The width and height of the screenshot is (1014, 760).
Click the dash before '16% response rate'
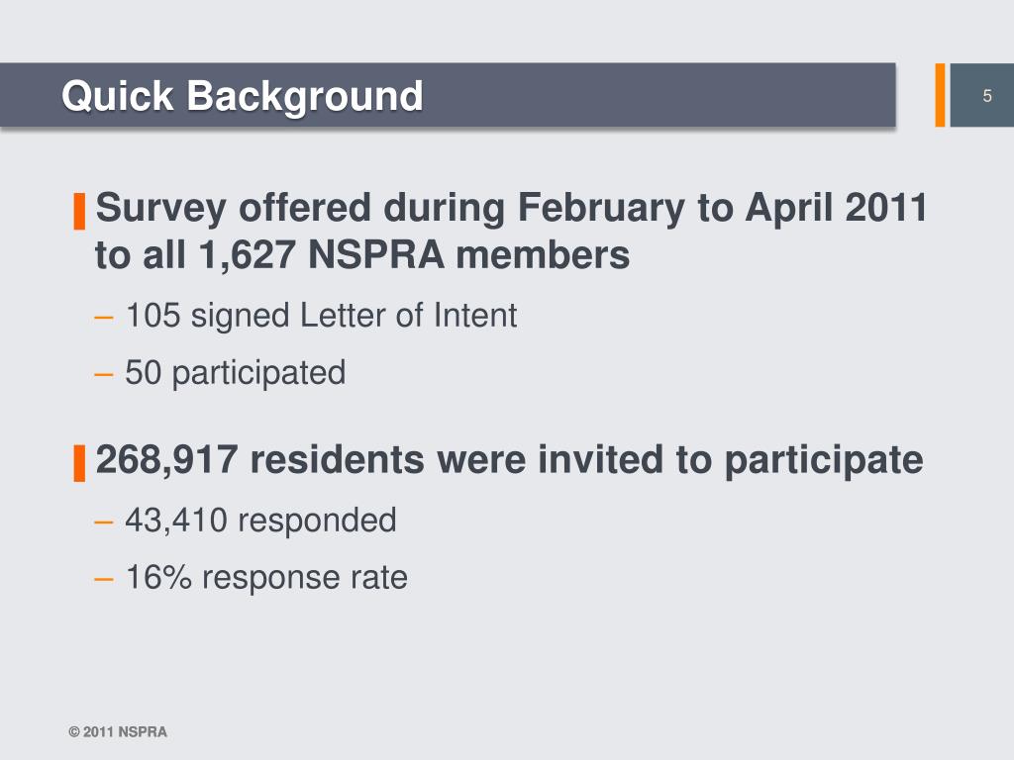(x=103, y=580)
